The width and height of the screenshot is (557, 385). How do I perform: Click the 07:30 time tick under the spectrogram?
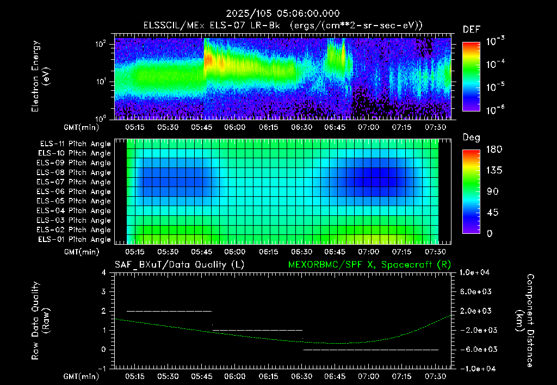[435, 127]
